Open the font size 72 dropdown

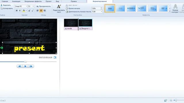(33, 6)
